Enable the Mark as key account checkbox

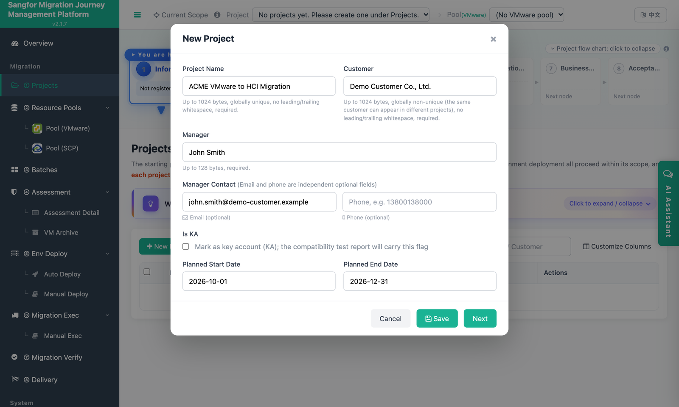[186, 246]
